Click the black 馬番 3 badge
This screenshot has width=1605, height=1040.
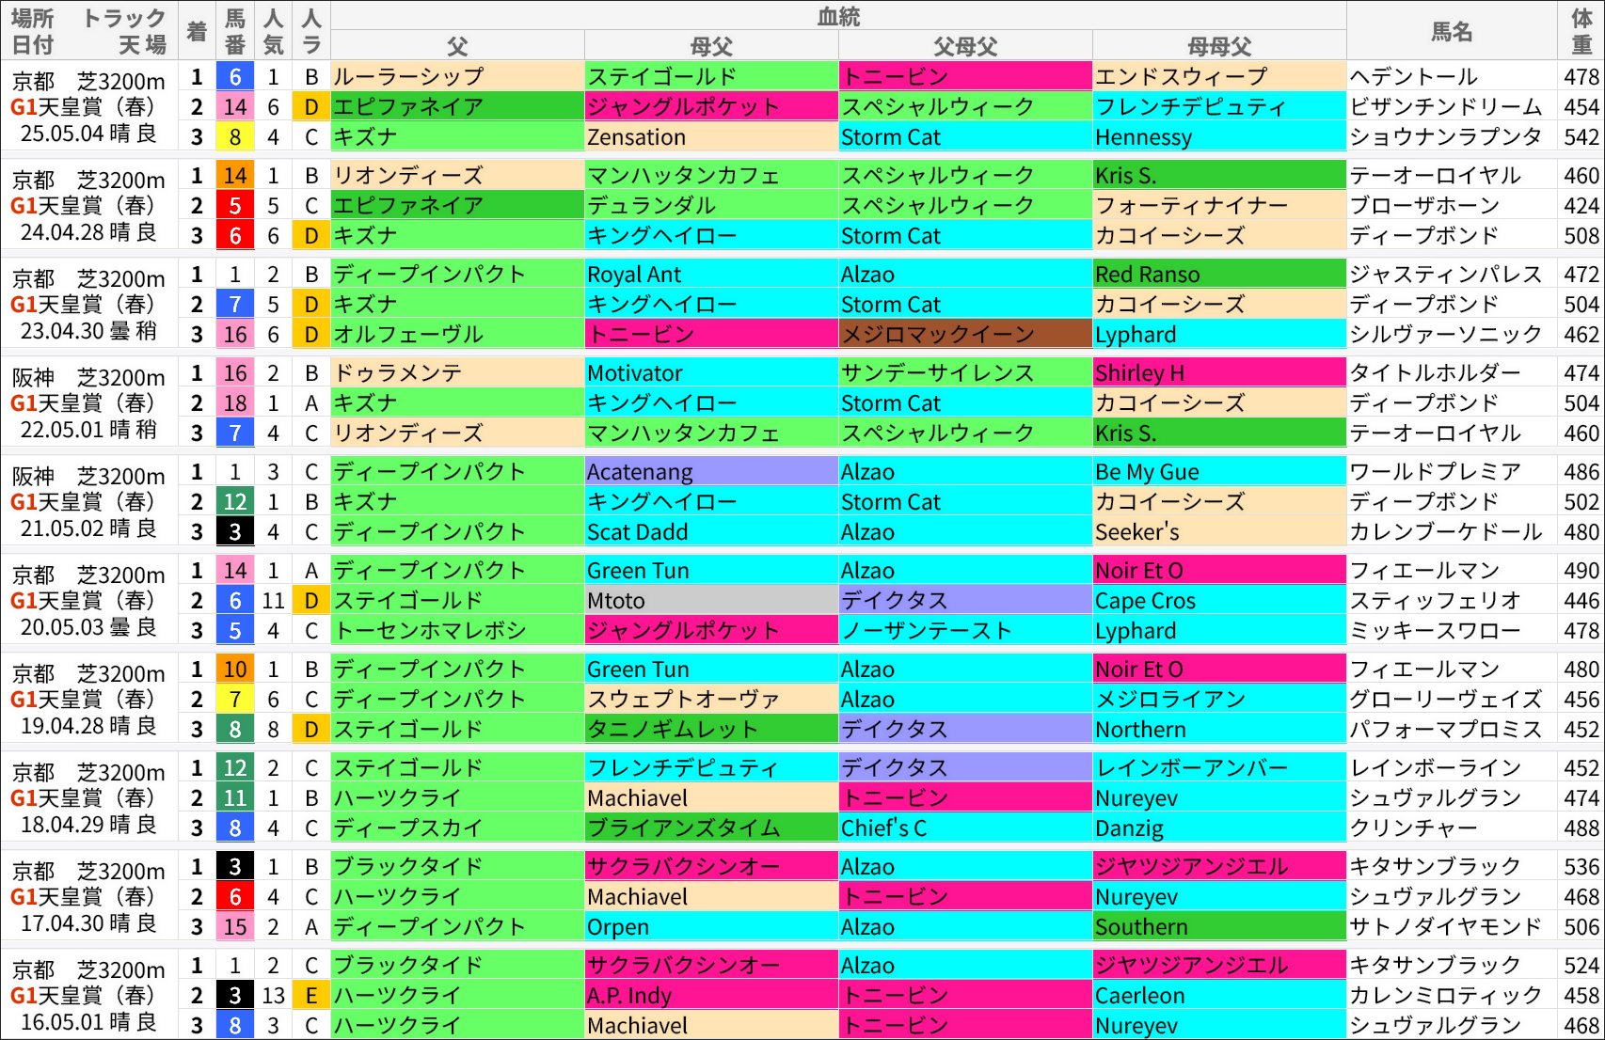234,866
